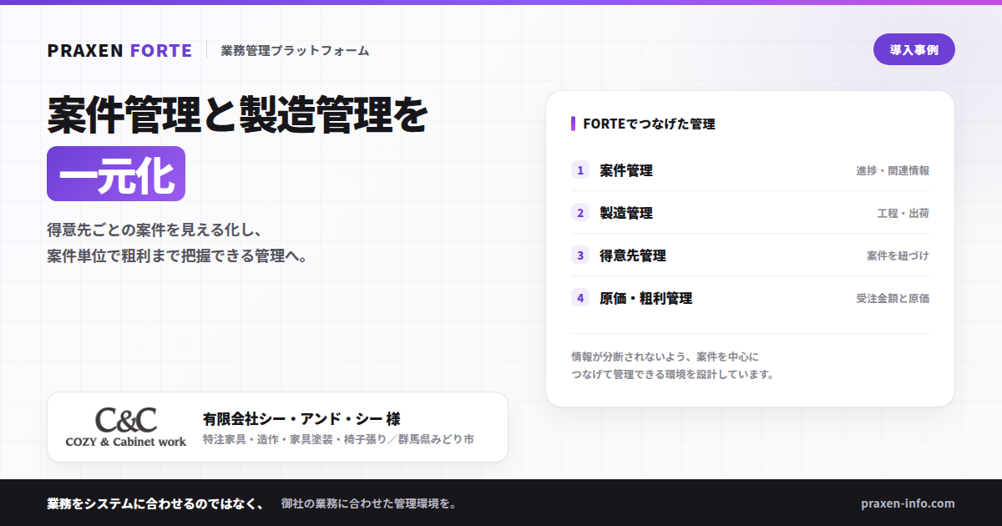Screen dimensions: 1002x526
Task: Click the 製造管理 list row label
Action: (x=626, y=213)
